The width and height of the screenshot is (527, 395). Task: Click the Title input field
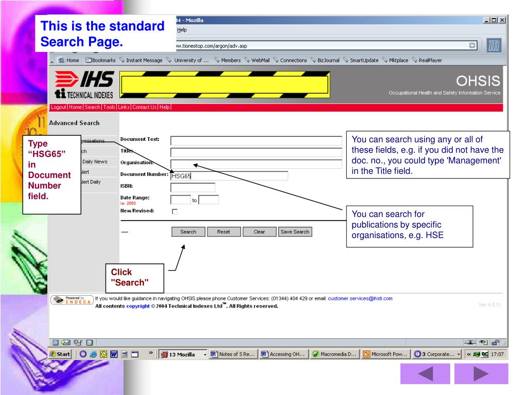(x=256, y=152)
